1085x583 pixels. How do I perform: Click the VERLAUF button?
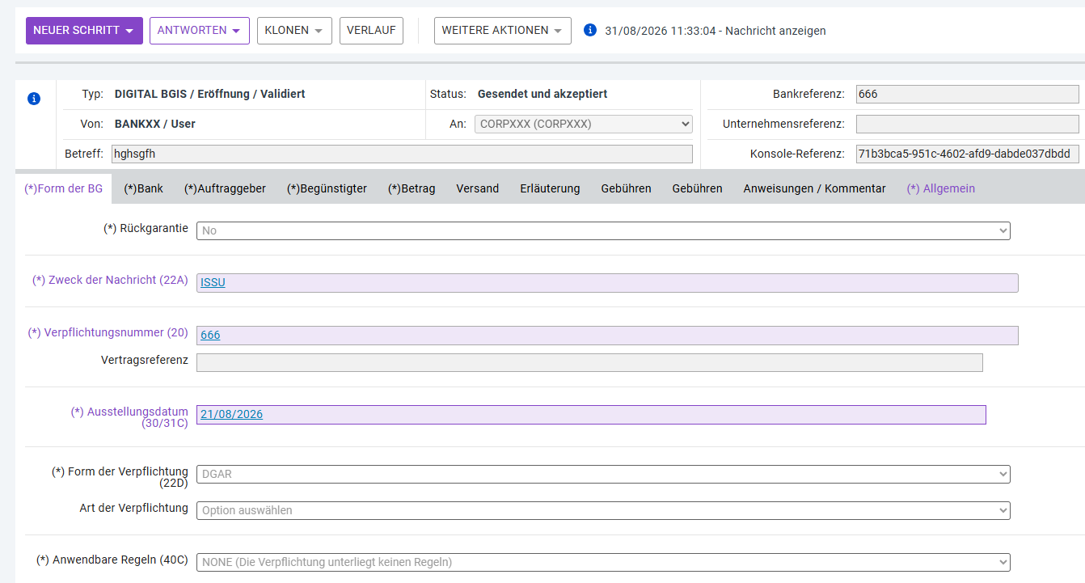371,31
